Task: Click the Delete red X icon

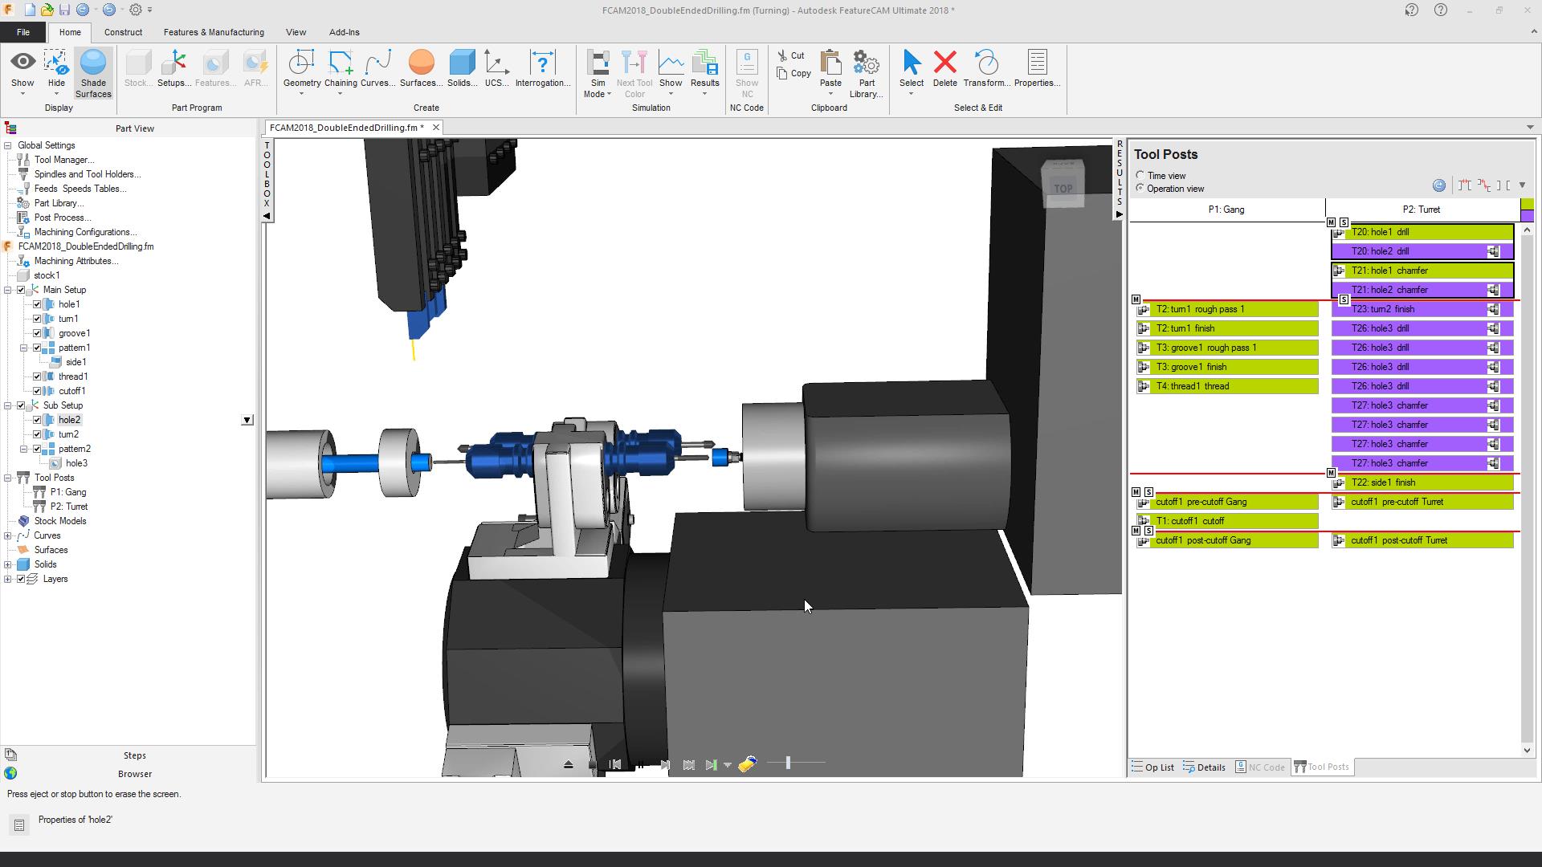Action: click(x=945, y=63)
